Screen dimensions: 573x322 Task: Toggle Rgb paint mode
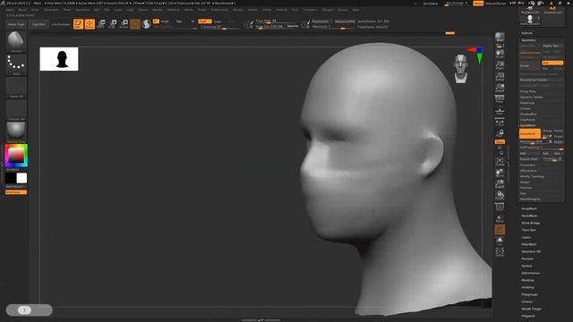coord(179,21)
